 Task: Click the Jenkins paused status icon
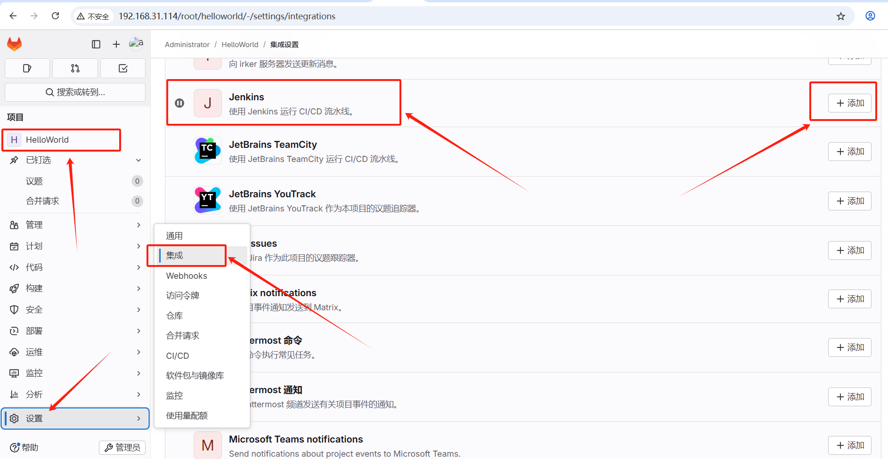(x=179, y=103)
